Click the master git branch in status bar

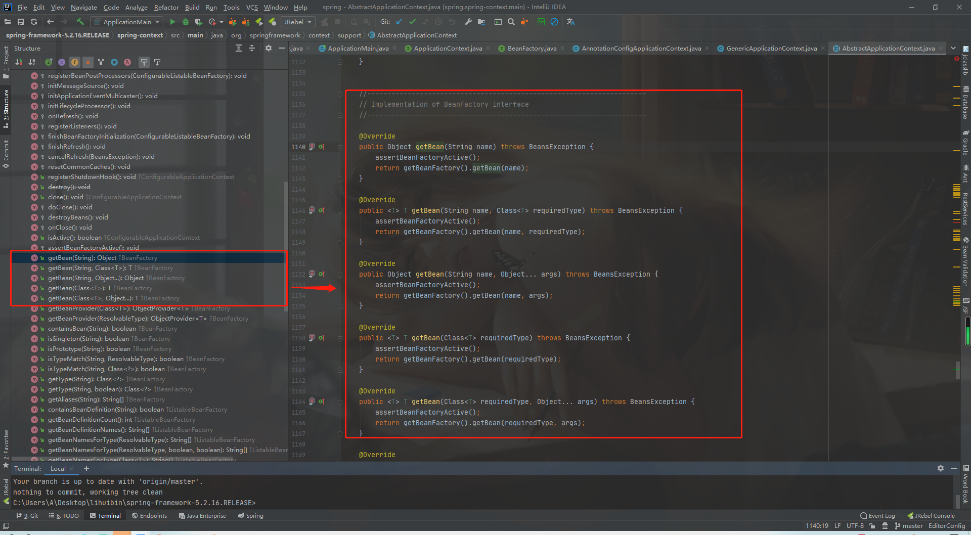coord(912,526)
